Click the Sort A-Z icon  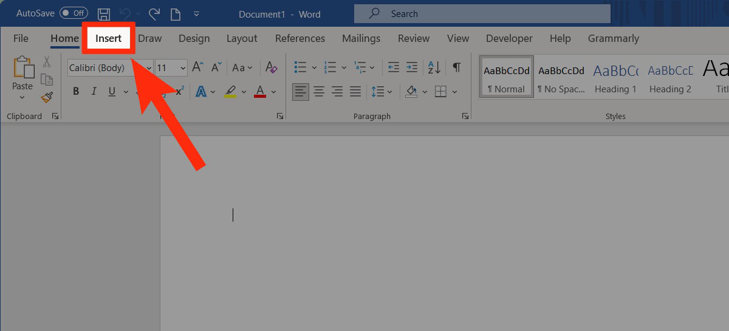[x=434, y=67]
